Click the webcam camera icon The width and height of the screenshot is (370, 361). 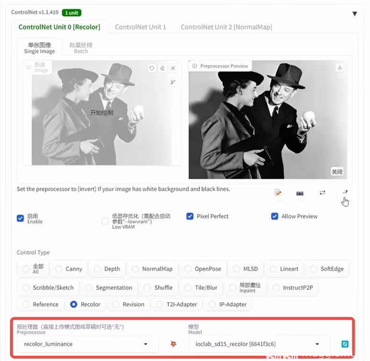(x=300, y=193)
